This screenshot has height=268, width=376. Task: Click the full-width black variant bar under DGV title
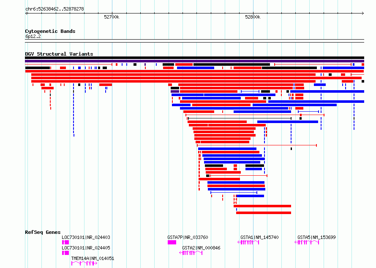[x=194, y=58]
